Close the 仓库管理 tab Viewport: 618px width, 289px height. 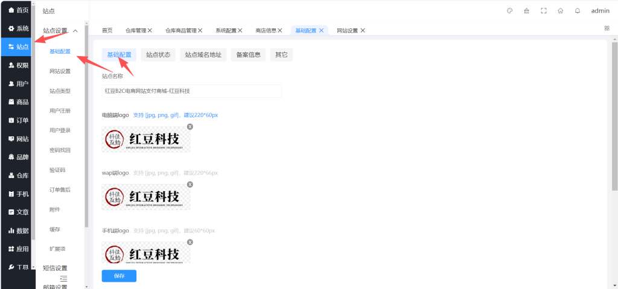coord(150,30)
